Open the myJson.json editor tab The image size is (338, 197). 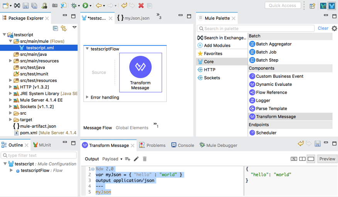tap(134, 18)
